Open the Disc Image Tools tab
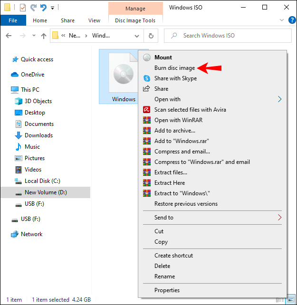This screenshot has height=305, width=297. point(135,20)
